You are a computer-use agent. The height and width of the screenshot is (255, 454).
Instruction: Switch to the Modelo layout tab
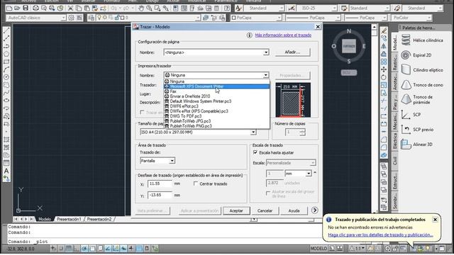45,219
